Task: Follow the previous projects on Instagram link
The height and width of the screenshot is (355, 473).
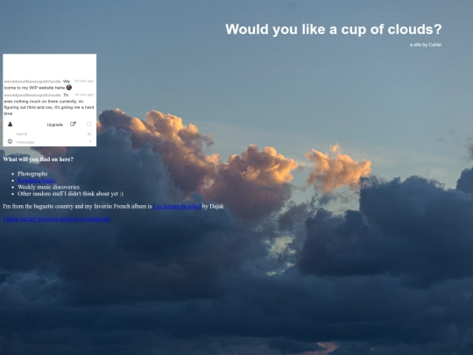Action: coord(57,219)
